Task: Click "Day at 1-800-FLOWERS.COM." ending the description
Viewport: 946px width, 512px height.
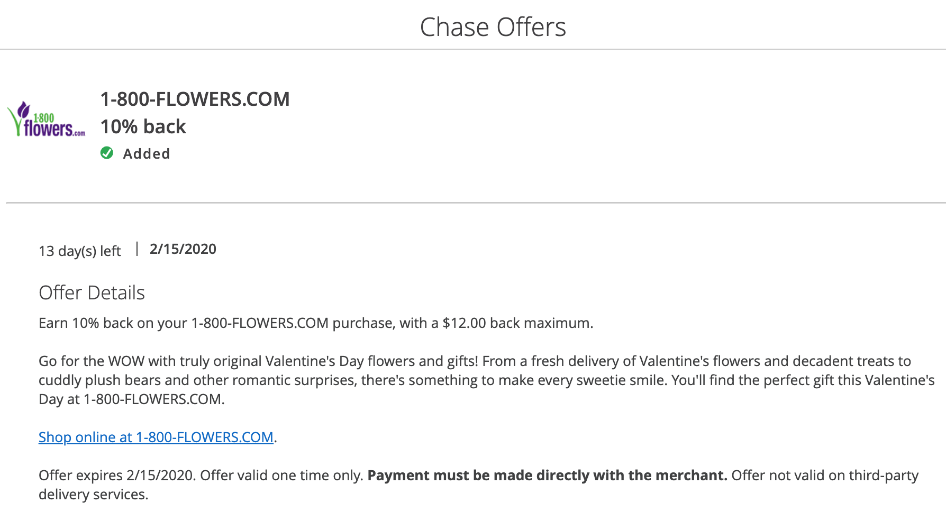Action: [131, 399]
